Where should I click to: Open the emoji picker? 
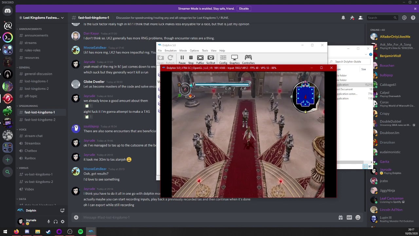(x=358, y=217)
